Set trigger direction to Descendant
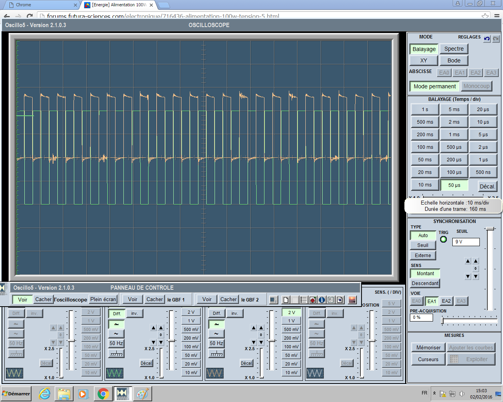The width and height of the screenshot is (503, 402). [425, 283]
